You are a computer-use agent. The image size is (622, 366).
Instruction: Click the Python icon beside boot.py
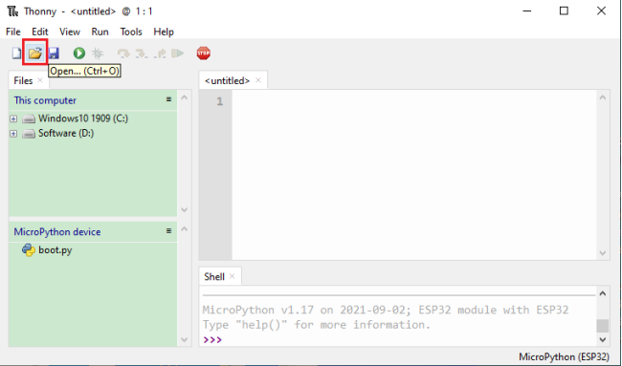29,250
